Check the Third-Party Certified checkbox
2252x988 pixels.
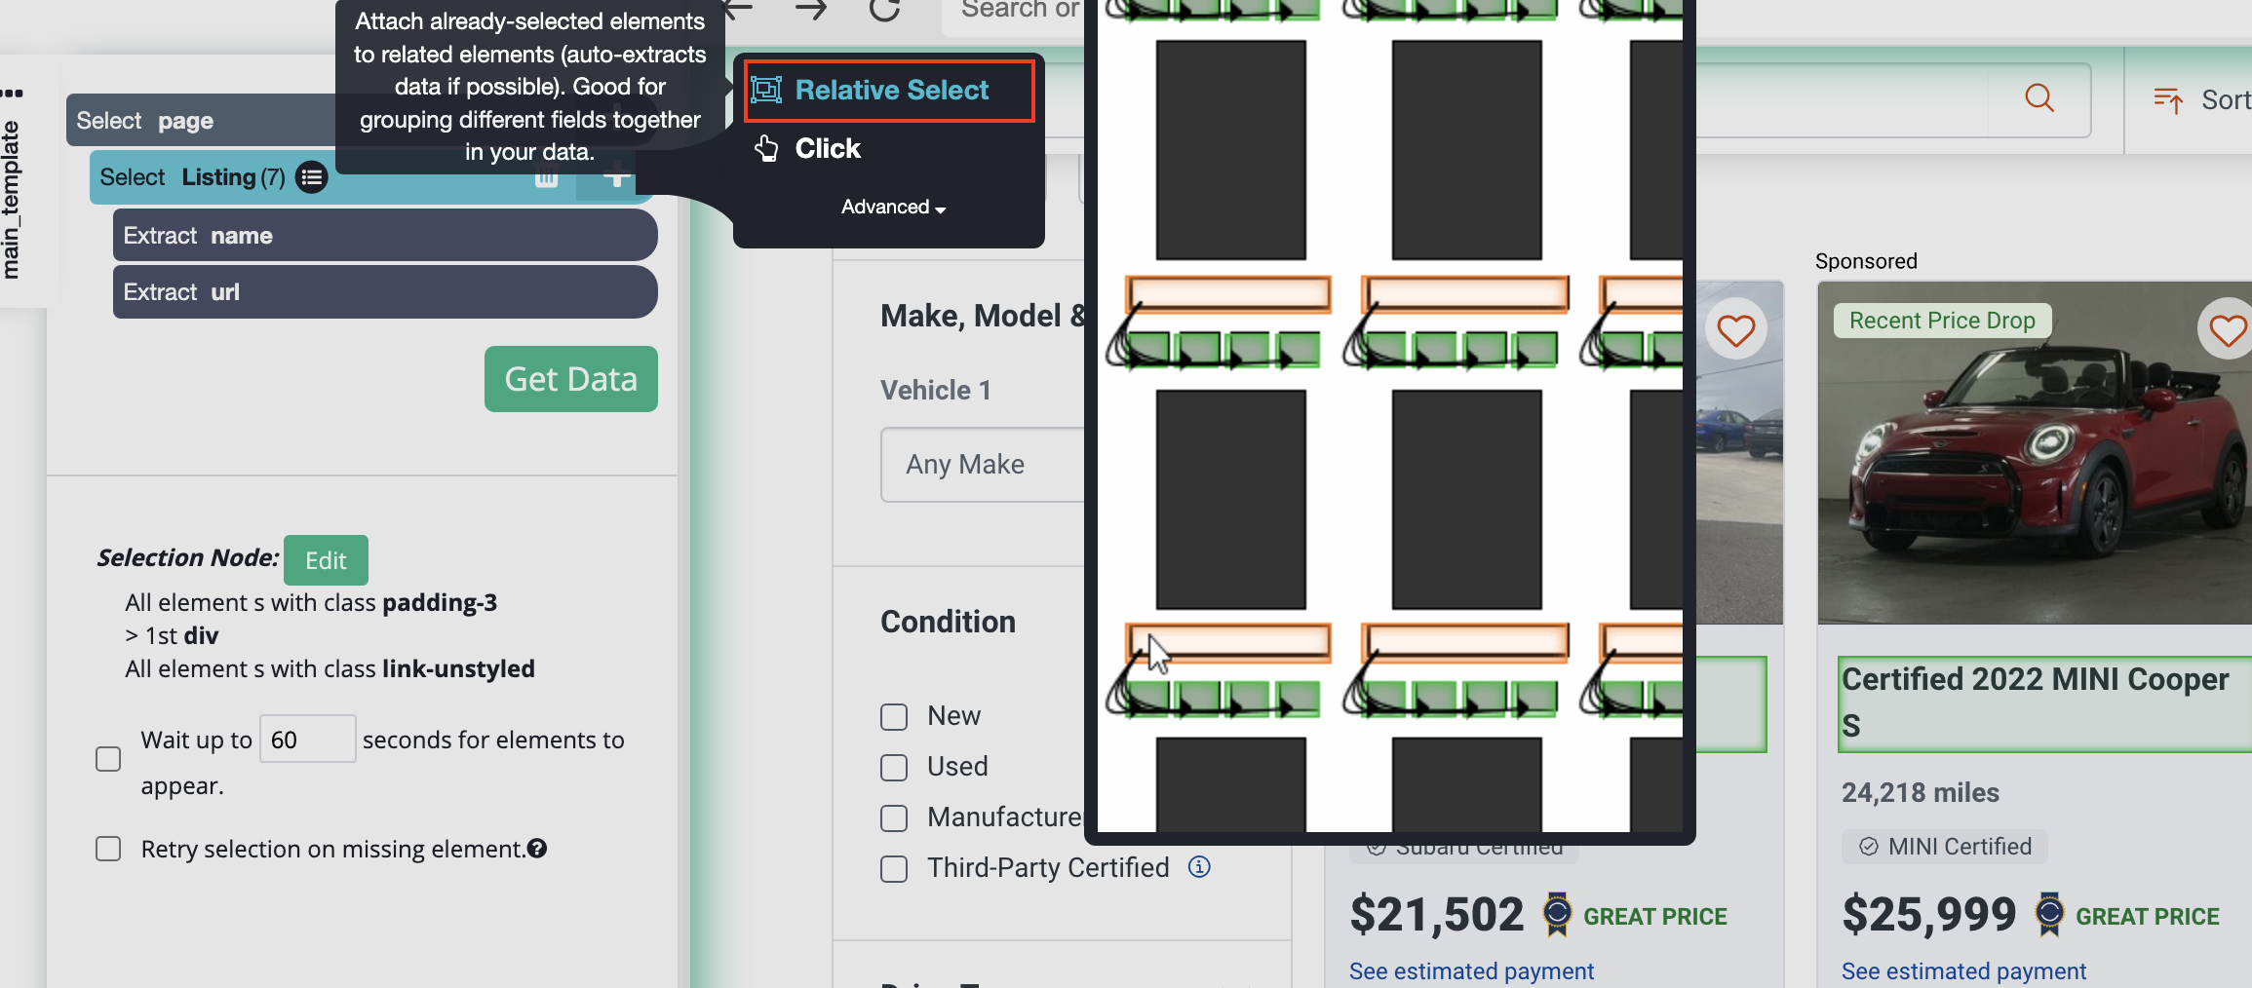click(x=894, y=869)
